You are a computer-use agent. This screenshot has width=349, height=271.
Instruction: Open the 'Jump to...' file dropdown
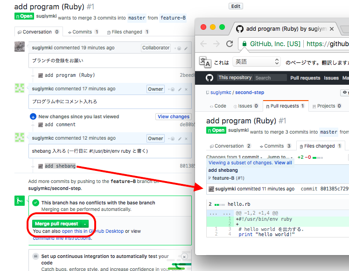[x=279, y=157]
